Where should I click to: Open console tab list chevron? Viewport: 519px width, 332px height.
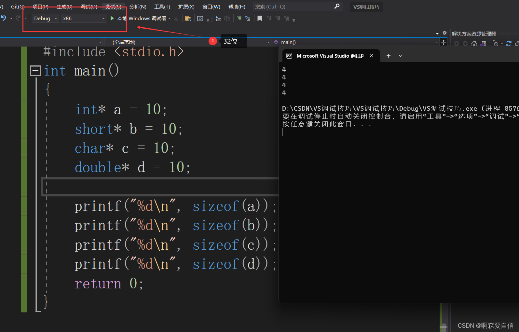coord(401,56)
